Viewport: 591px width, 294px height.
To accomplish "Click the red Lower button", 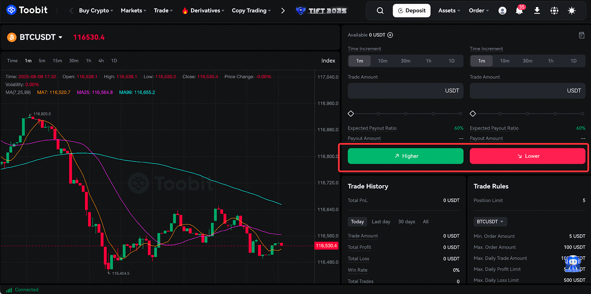I will pyautogui.click(x=527, y=156).
